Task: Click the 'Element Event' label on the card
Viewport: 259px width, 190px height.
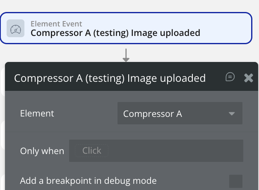Action: [56, 24]
